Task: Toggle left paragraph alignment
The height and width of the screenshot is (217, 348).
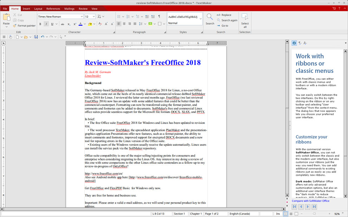Action: point(119,24)
